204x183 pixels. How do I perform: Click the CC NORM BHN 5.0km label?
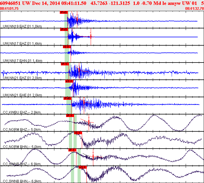[22, 147]
